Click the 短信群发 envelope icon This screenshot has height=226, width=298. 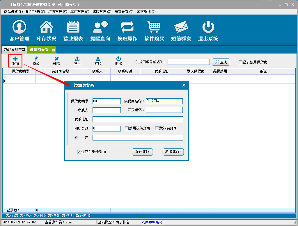click(x=181, y=28)
